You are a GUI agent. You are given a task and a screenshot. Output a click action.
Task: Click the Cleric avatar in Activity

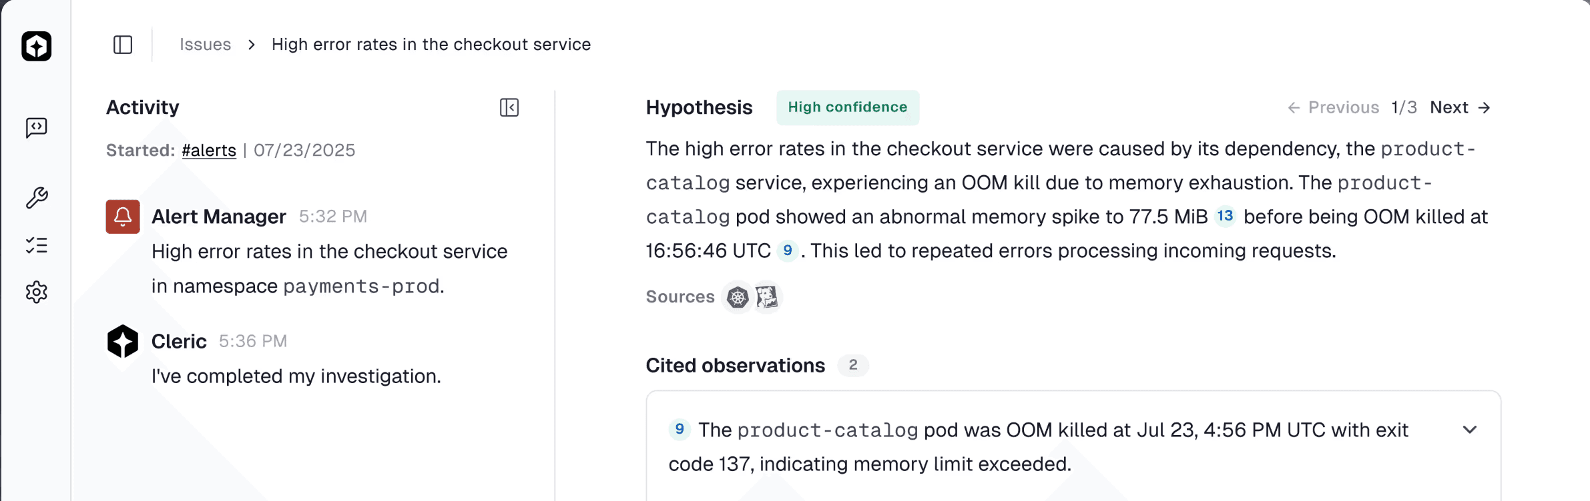[x=123, y=341]
